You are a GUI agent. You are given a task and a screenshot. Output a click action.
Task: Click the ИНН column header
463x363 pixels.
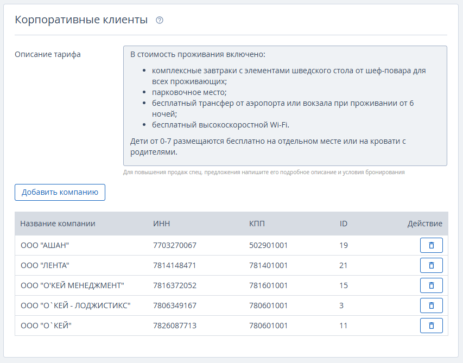click(162, 224)
